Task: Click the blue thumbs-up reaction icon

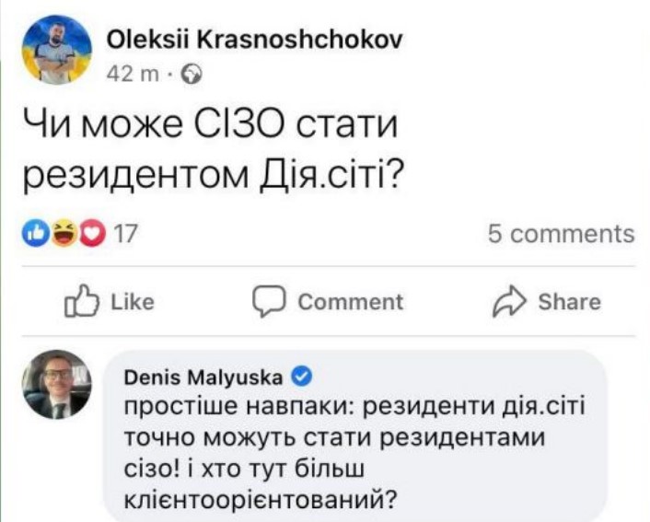Action: click(x=36, y=234)
